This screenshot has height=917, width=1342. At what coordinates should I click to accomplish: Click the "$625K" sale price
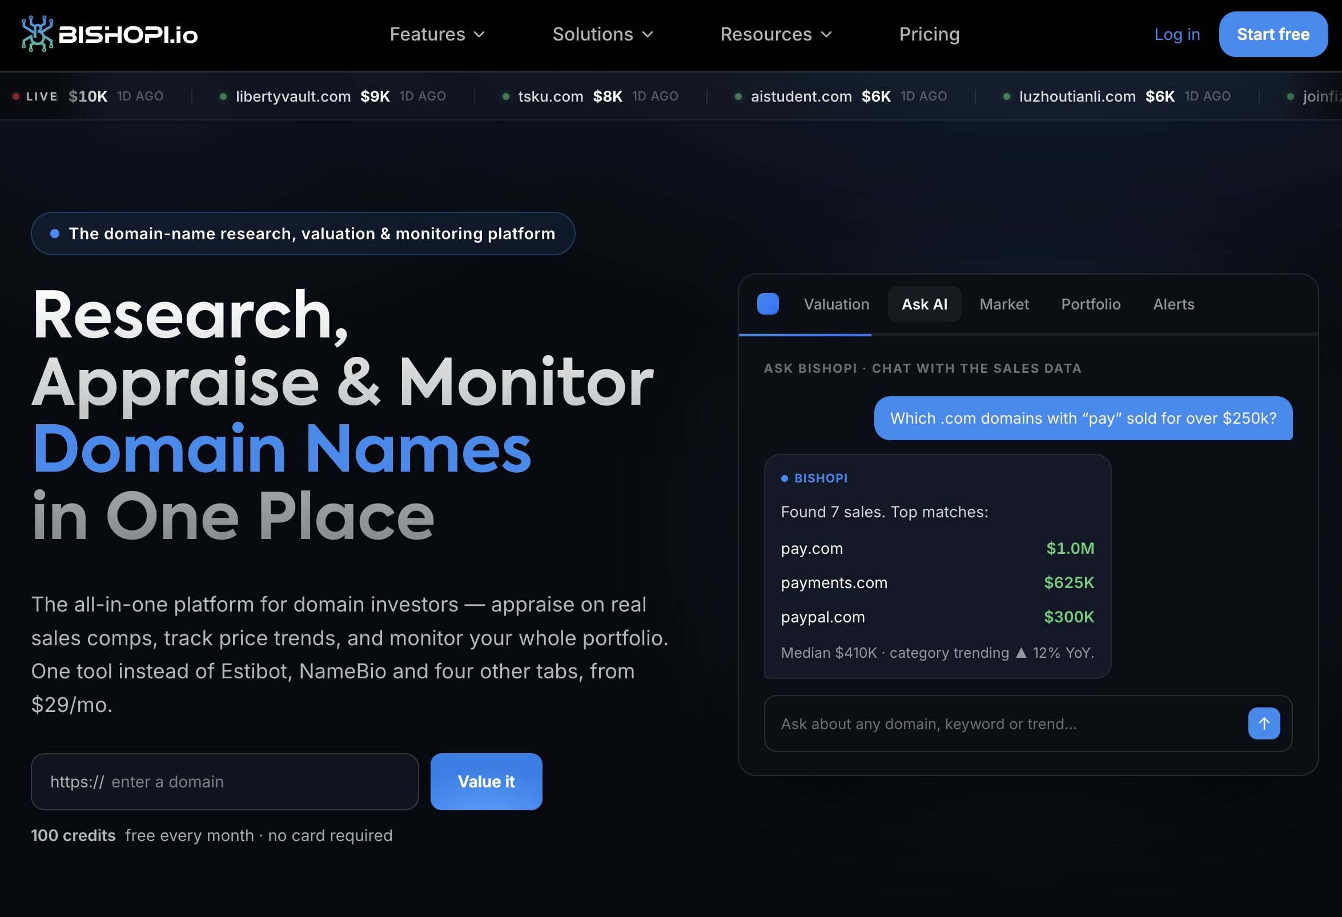pos(1069,582)
